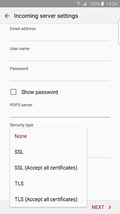120x214 pixels.
Task: Tap the red back arrow icon
Action: [7, 16]
